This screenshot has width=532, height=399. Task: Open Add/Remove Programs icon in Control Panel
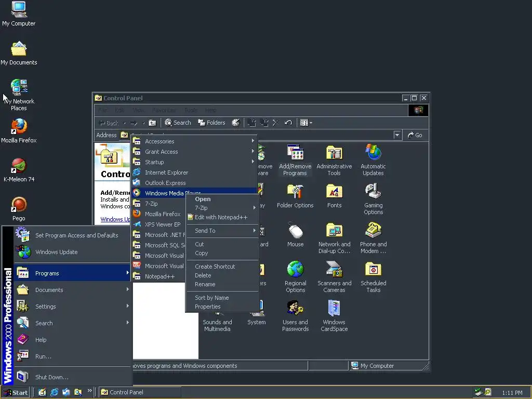[x=295, y=160]
